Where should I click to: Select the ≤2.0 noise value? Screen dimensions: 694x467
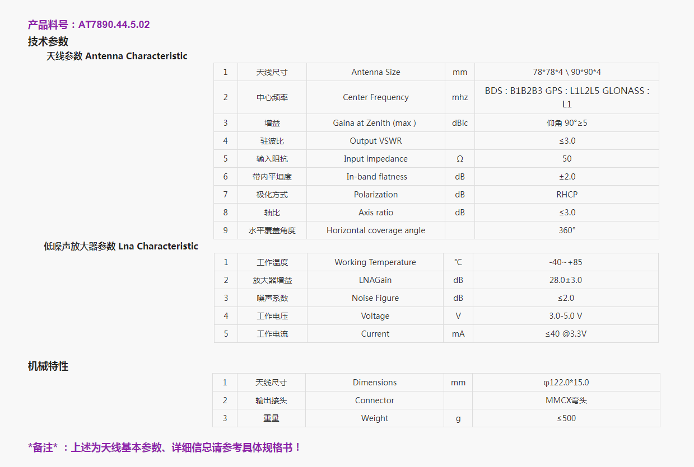coord(566,298)
